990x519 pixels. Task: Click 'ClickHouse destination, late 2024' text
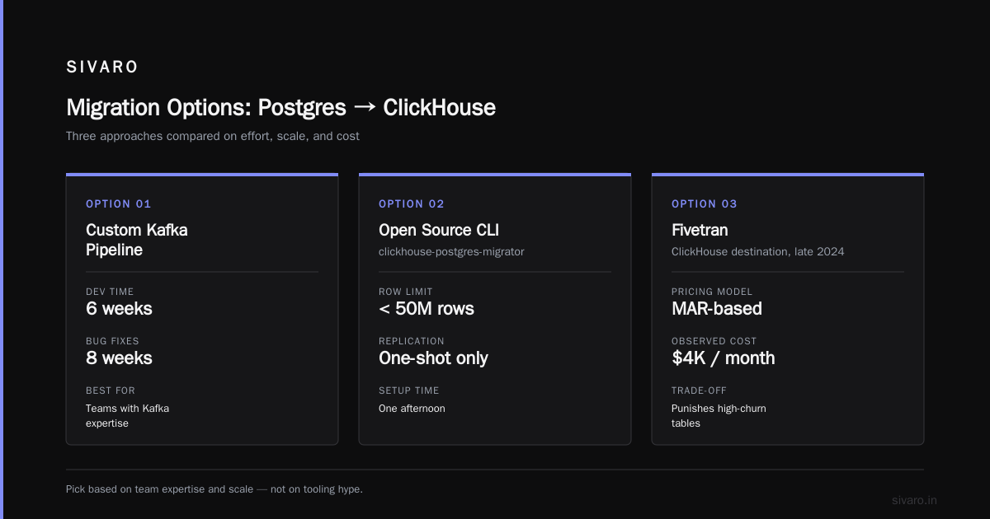tap(758, 251)
